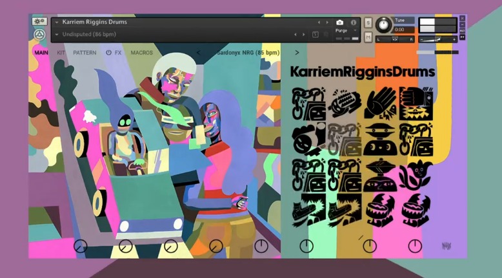This screenshot has height=278, width=502.
Task: Load previous pattern before Sardonyx NRG
Action: (x=198, y=53)
